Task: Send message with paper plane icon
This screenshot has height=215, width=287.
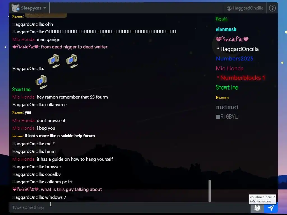Action: [x=271, y=208]
